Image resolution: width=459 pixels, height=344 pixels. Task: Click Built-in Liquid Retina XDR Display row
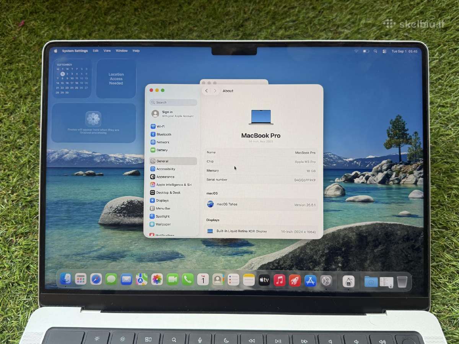[261, 231]
